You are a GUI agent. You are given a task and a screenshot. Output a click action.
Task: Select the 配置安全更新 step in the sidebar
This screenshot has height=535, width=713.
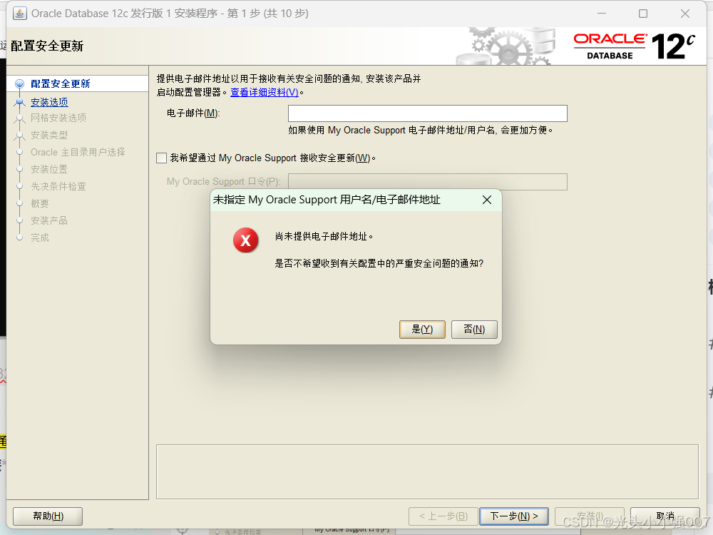click(x=61, y=83)
